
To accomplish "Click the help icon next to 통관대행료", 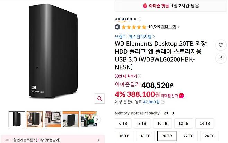I will coord(163,102).
